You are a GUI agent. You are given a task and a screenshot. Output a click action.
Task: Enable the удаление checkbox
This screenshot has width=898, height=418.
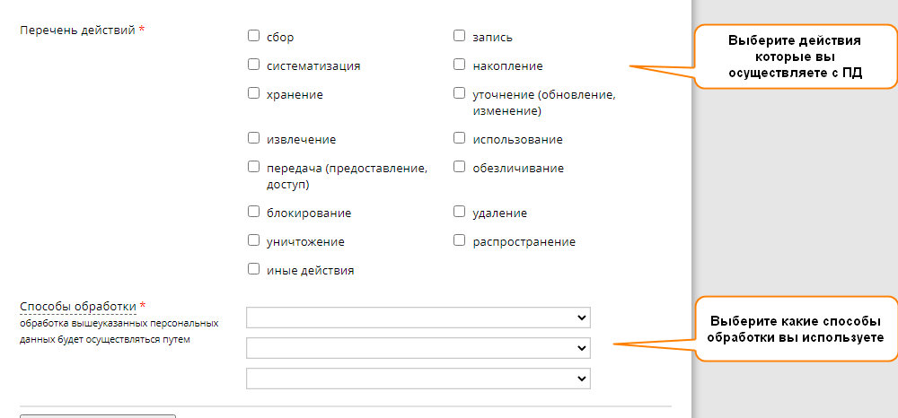coord(459,213)
